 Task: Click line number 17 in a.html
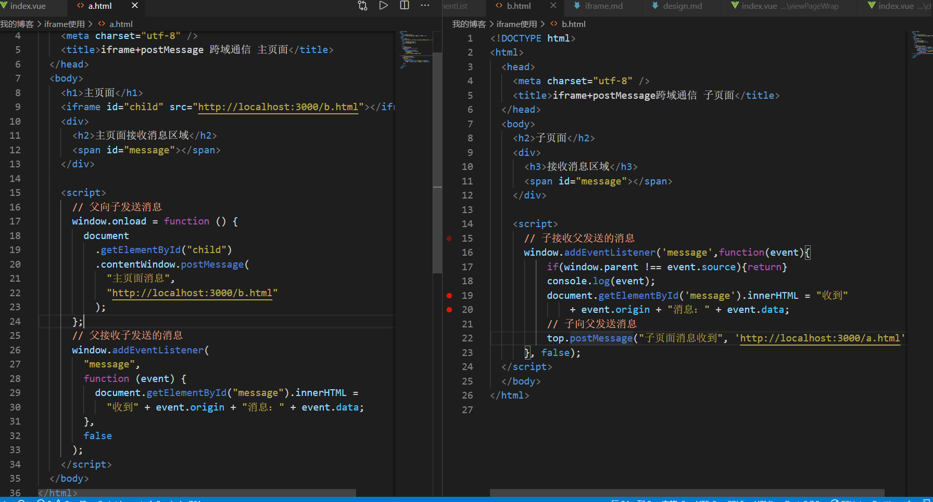15,221
